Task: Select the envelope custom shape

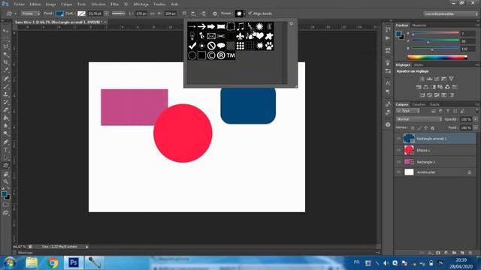Action: pos(211,36)
